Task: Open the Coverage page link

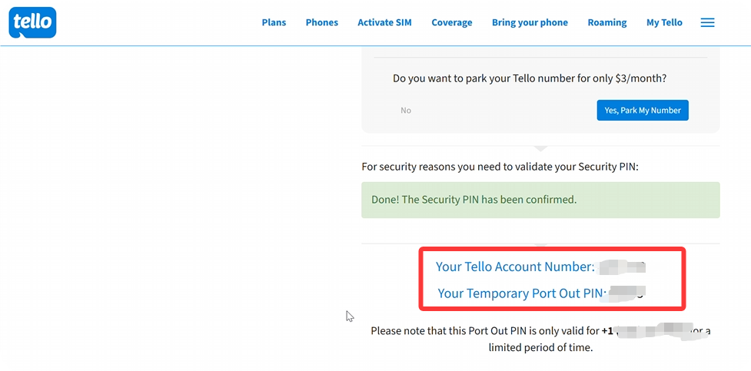Action: point(451,22)
